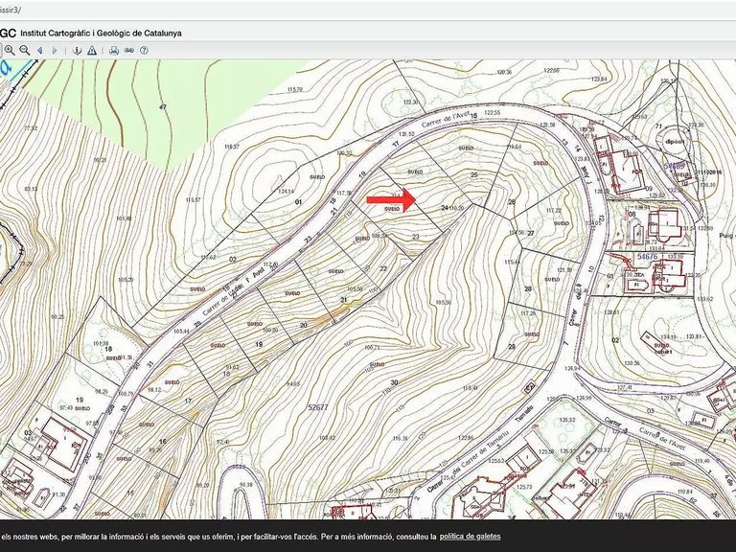
Task: Open the warning triangle notice icon
Action: click(92, 50)
